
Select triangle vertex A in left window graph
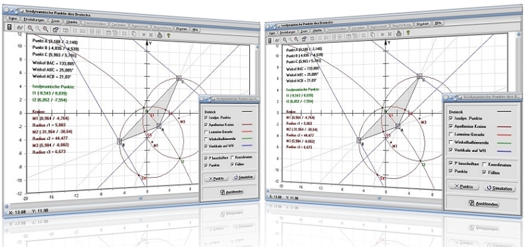[159, 125]
